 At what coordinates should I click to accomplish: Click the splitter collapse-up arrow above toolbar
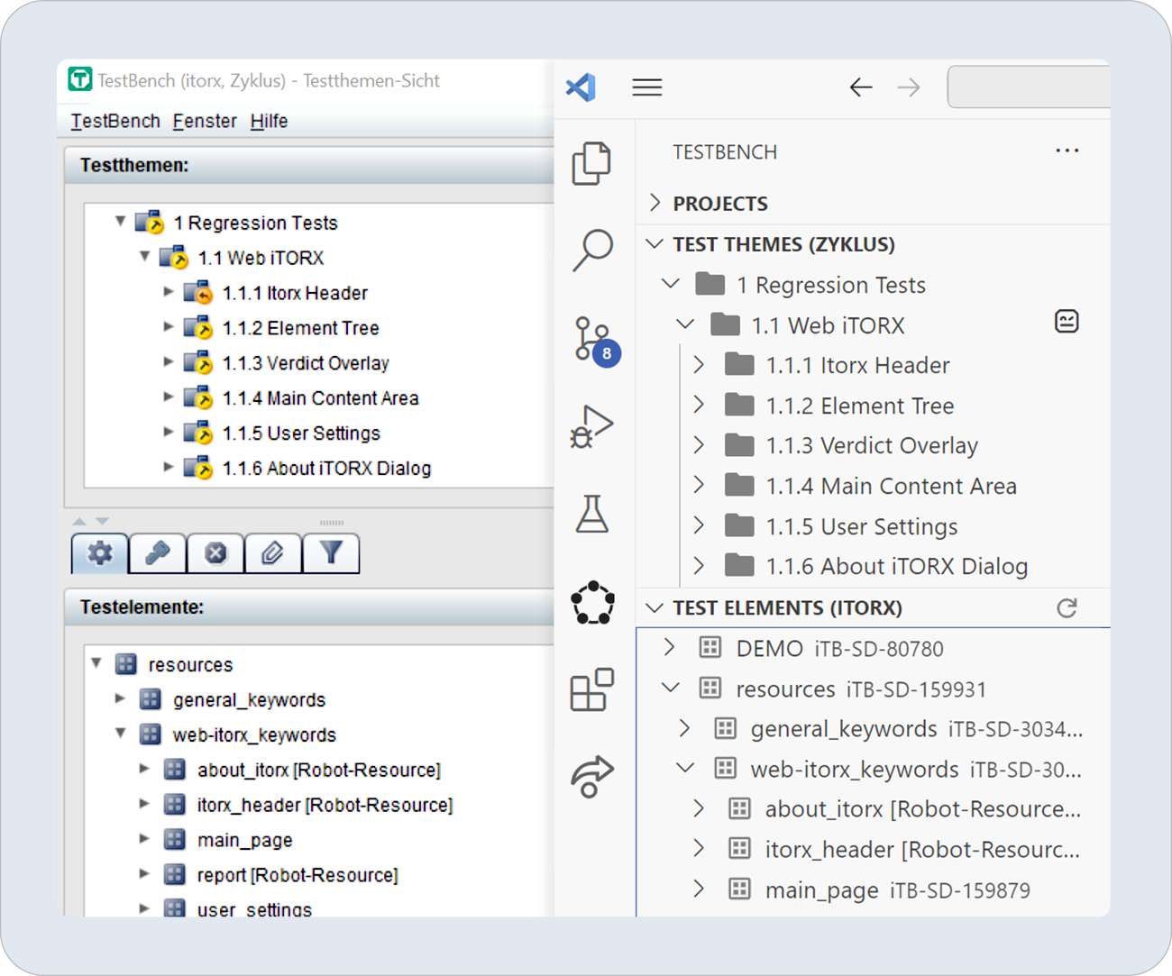(x=79, y=521)
